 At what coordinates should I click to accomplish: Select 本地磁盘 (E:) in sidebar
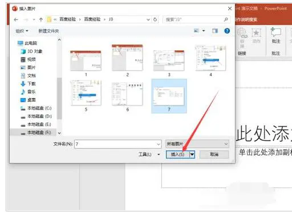[36, 124]
